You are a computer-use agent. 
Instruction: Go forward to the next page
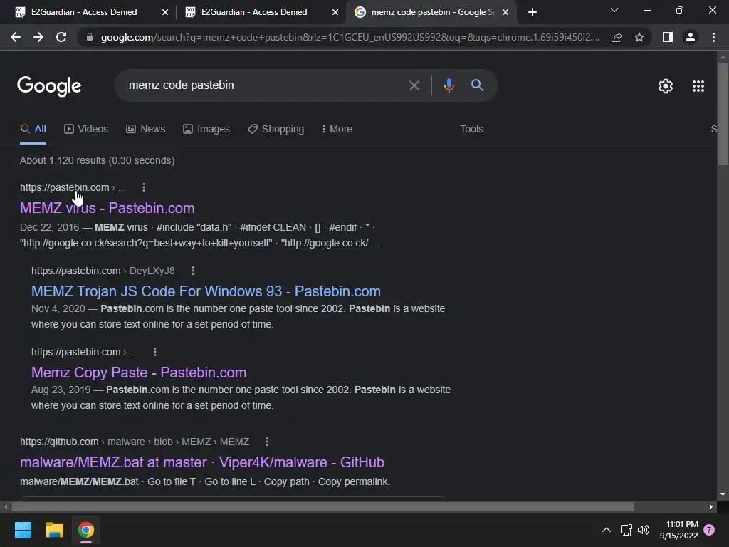pyautogui.click(x=38, y=37)
